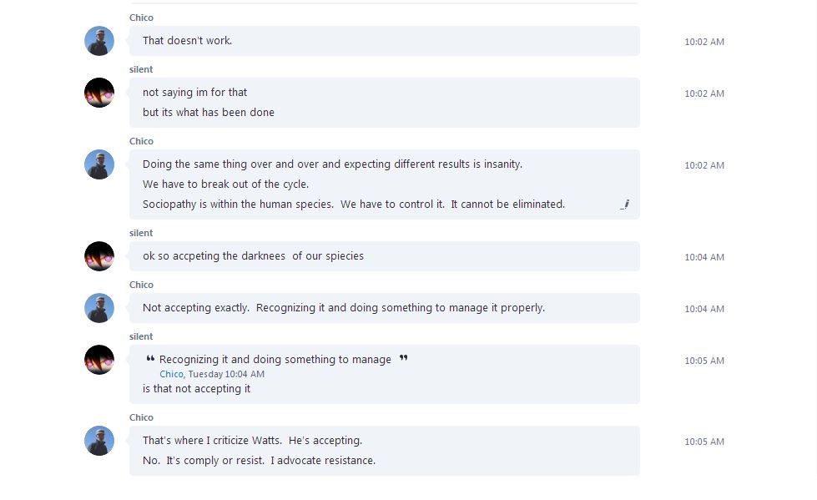Select the "is that not accepting it" text
817x500 pixels.
pyautogui.click(x=196, y=388)
